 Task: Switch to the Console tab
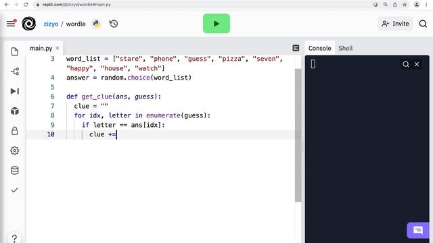[x=320, y=48]
